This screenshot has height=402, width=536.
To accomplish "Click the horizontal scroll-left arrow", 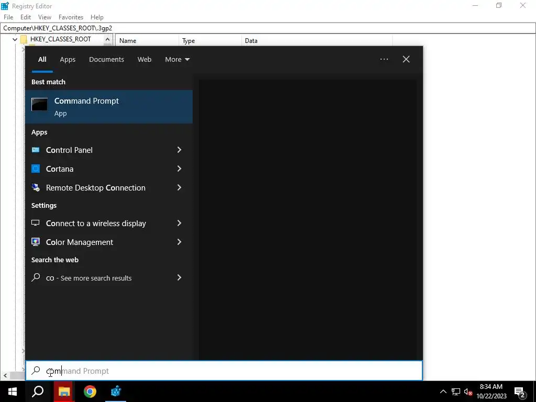I will coord(5,375).
